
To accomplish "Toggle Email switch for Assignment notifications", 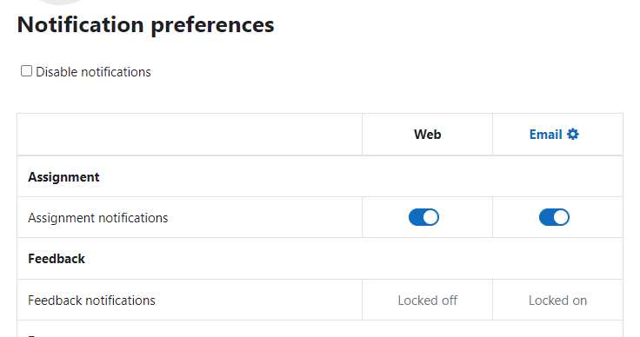I will coord(554,217).
